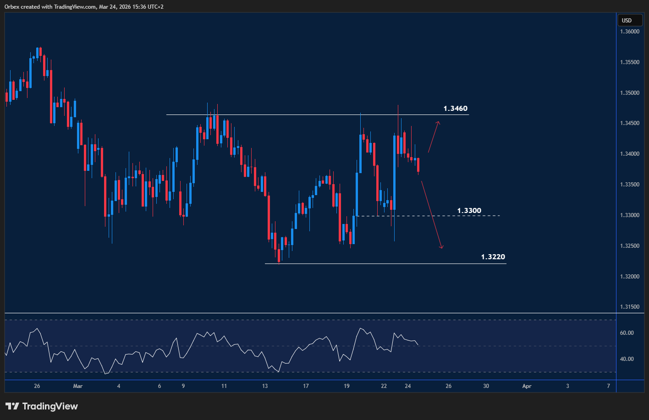Click the 60.00 RSI scale label
Viewport: 649px width, 420px height.
click(x=627, y=333)
